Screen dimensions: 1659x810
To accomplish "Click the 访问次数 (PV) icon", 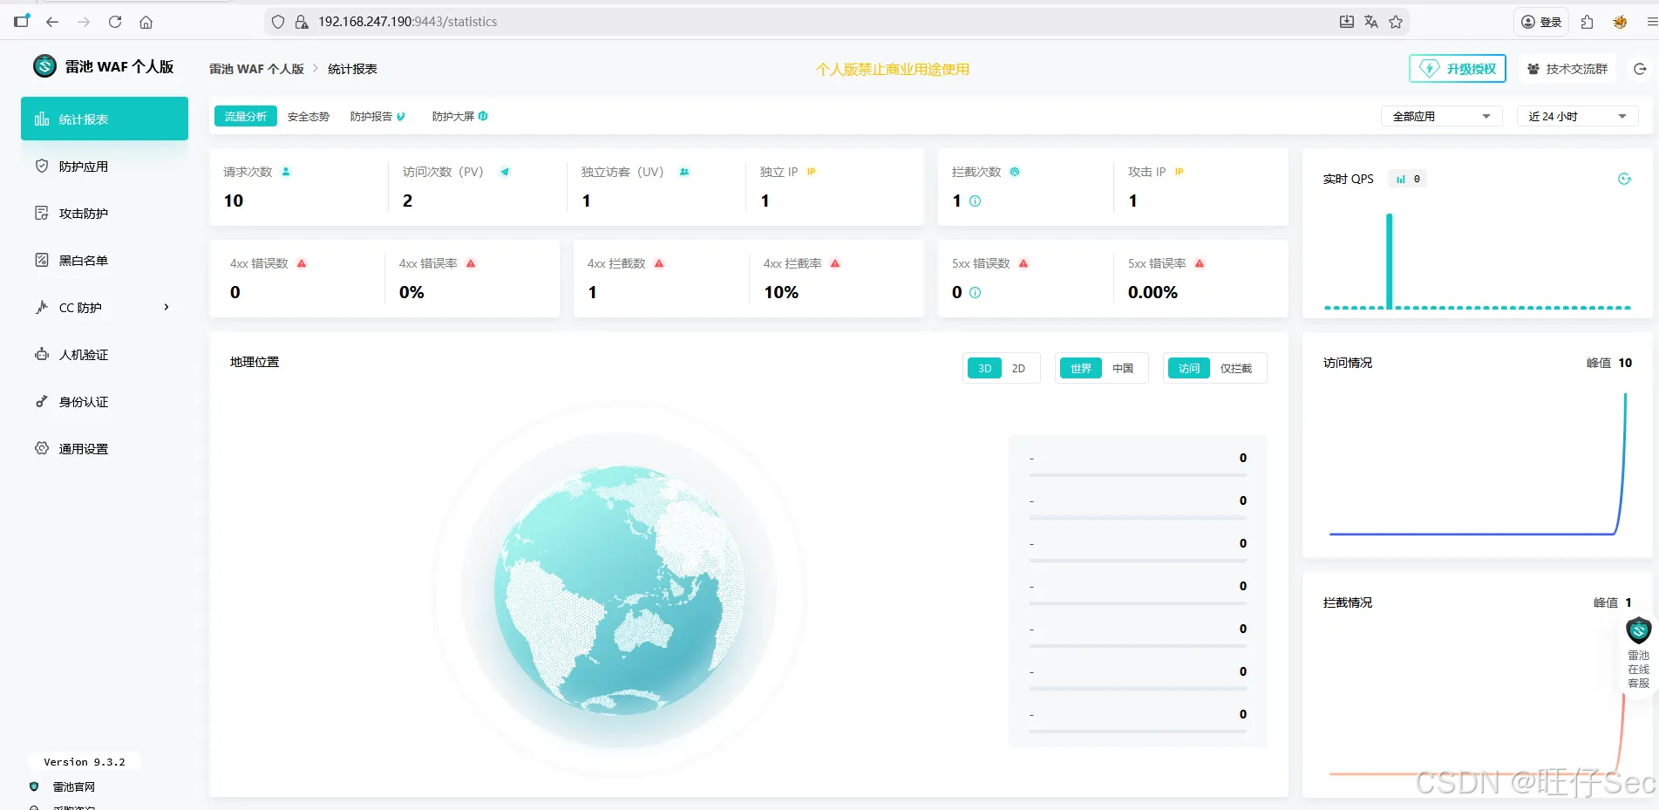I will click(x=504, y=172).
